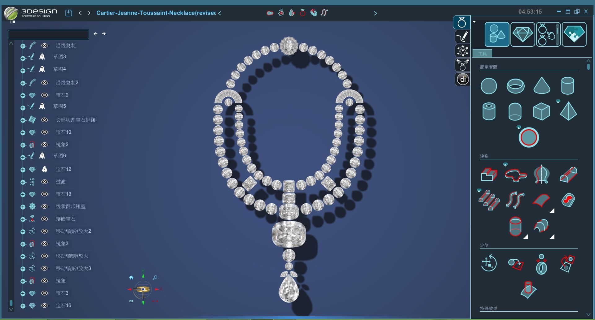
Task: Select the sweep curve tool
Action: pyautogui.click(x=516, y=175)
